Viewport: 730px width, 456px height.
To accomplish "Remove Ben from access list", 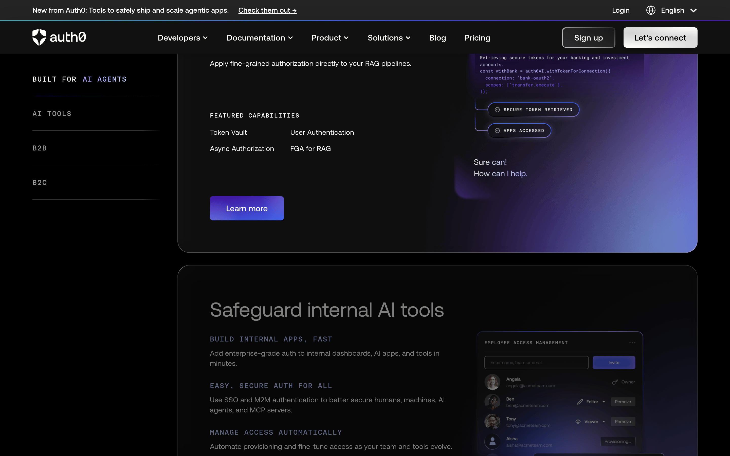I will coord(623,402).
